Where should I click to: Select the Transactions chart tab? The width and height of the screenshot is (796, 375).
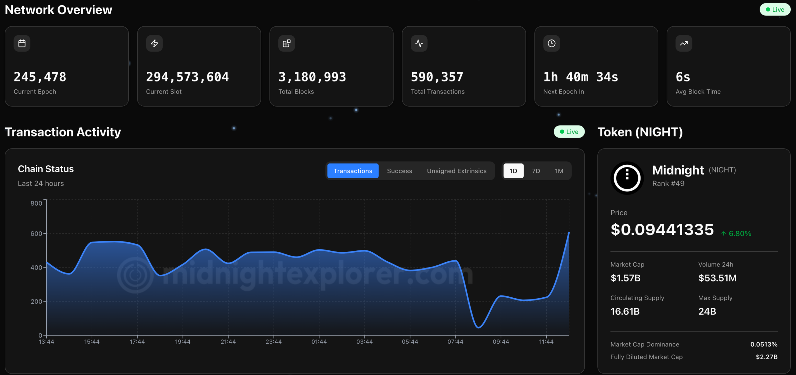point(353,171)
